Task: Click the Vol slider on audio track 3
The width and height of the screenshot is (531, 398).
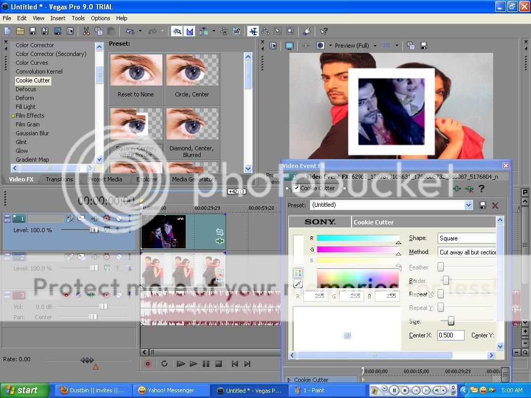Action: tap(103, 306)
